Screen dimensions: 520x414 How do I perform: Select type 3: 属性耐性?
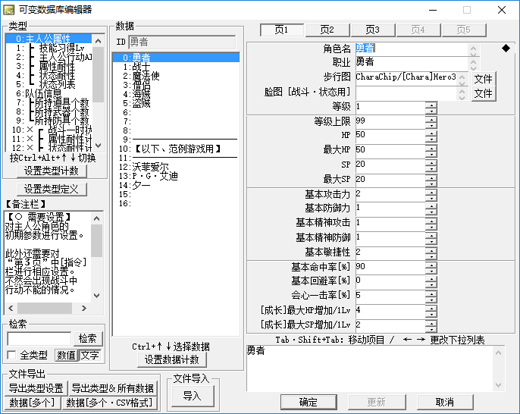coord(49,66)
